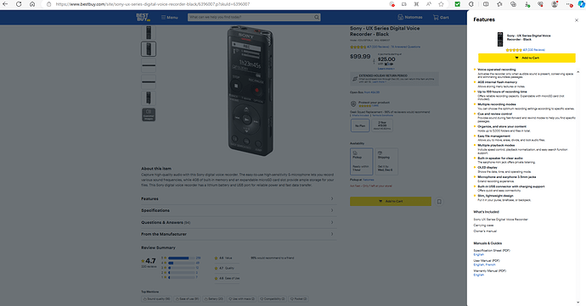Open Answered Questions link
The height and width of the screenshot is (306, 586).
[405, 47]
